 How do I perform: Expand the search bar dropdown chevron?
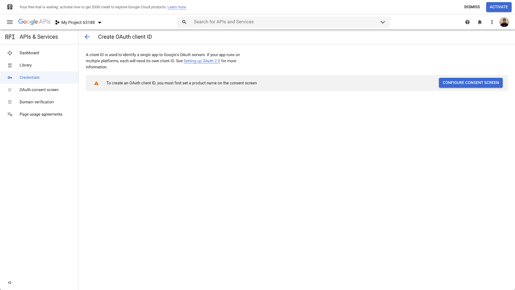[383, 22]
